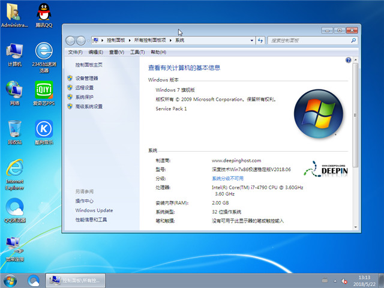Open the 编辑(E) menu

coord(96,52)
